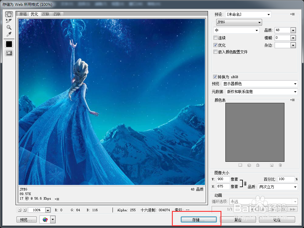Click the web-safe cube color table icon
The image size is (304, 228).
[249, 165]
